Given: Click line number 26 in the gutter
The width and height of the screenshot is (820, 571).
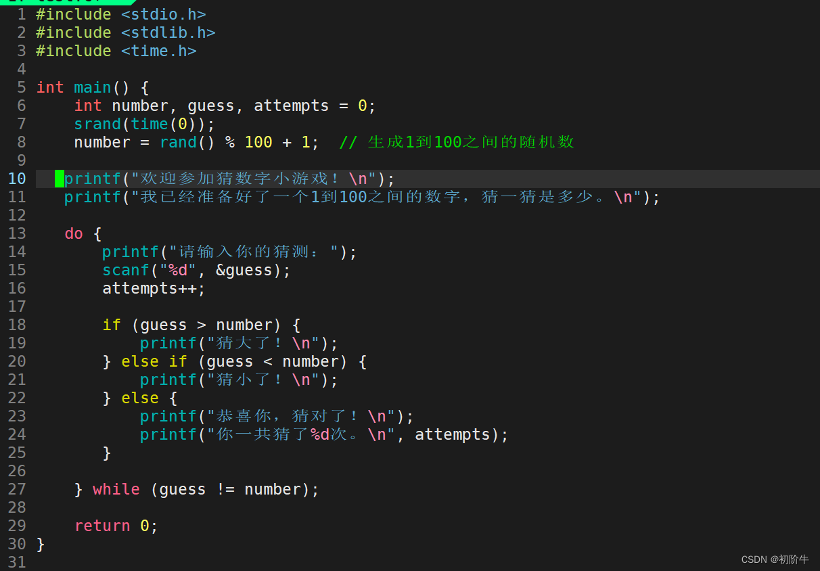Looking at the screenshot, I should (x=17, y=471).
